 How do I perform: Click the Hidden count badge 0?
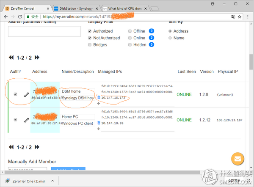point(152,44)
